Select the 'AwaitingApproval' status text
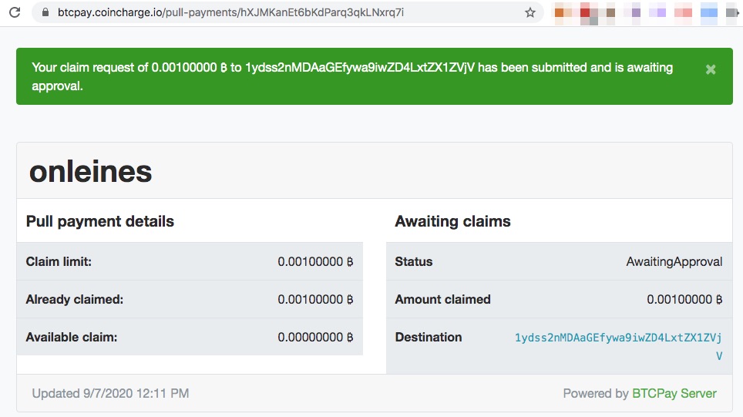 pyautogui.click(x=674, y=261)
